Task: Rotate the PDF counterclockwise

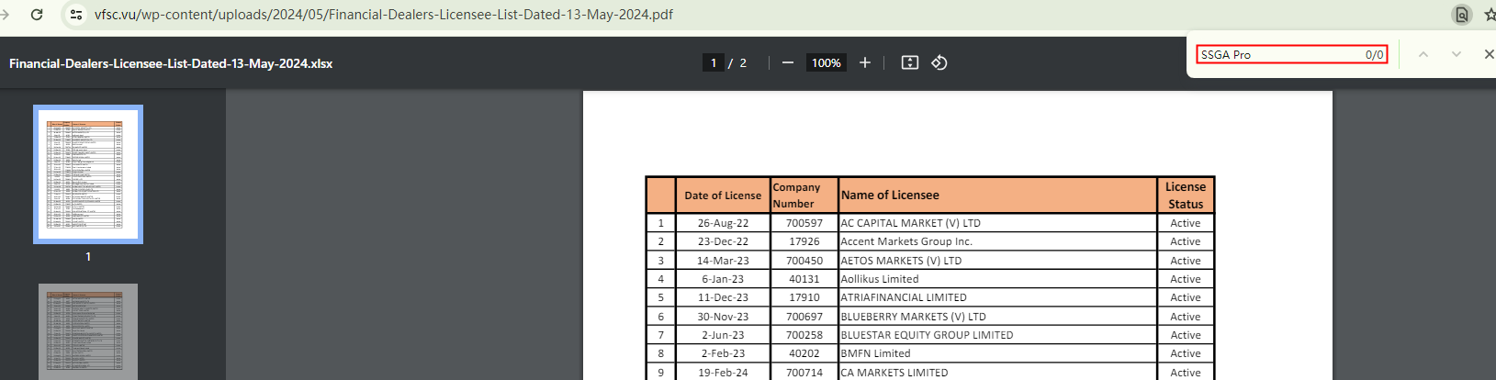Action: (x=939, y=62)
